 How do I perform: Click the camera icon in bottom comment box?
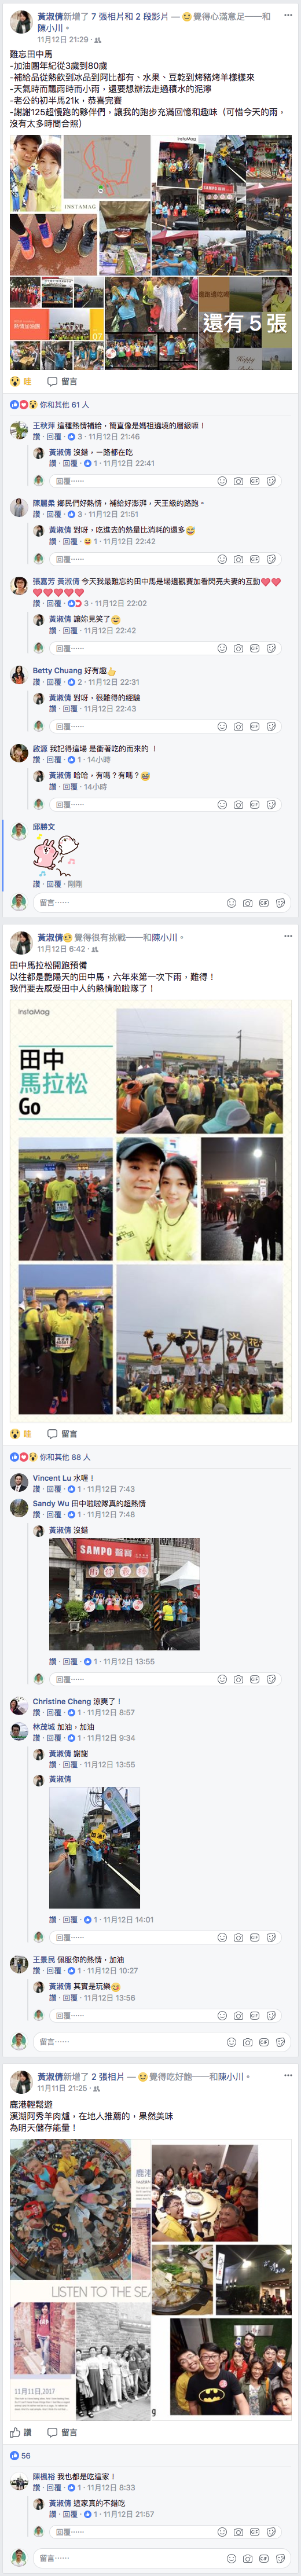pyautogui.click(x=247, y=2558)
